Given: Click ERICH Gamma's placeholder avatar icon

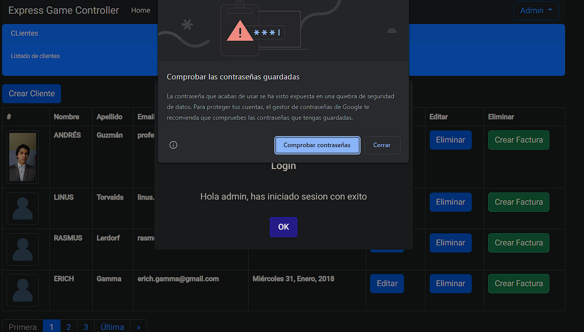Looking at the screenshot, I should click(22, 290).
